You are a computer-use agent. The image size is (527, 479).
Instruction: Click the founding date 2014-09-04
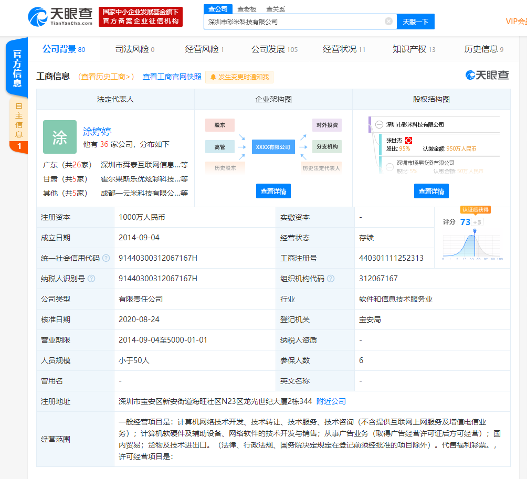click(139, 238)
